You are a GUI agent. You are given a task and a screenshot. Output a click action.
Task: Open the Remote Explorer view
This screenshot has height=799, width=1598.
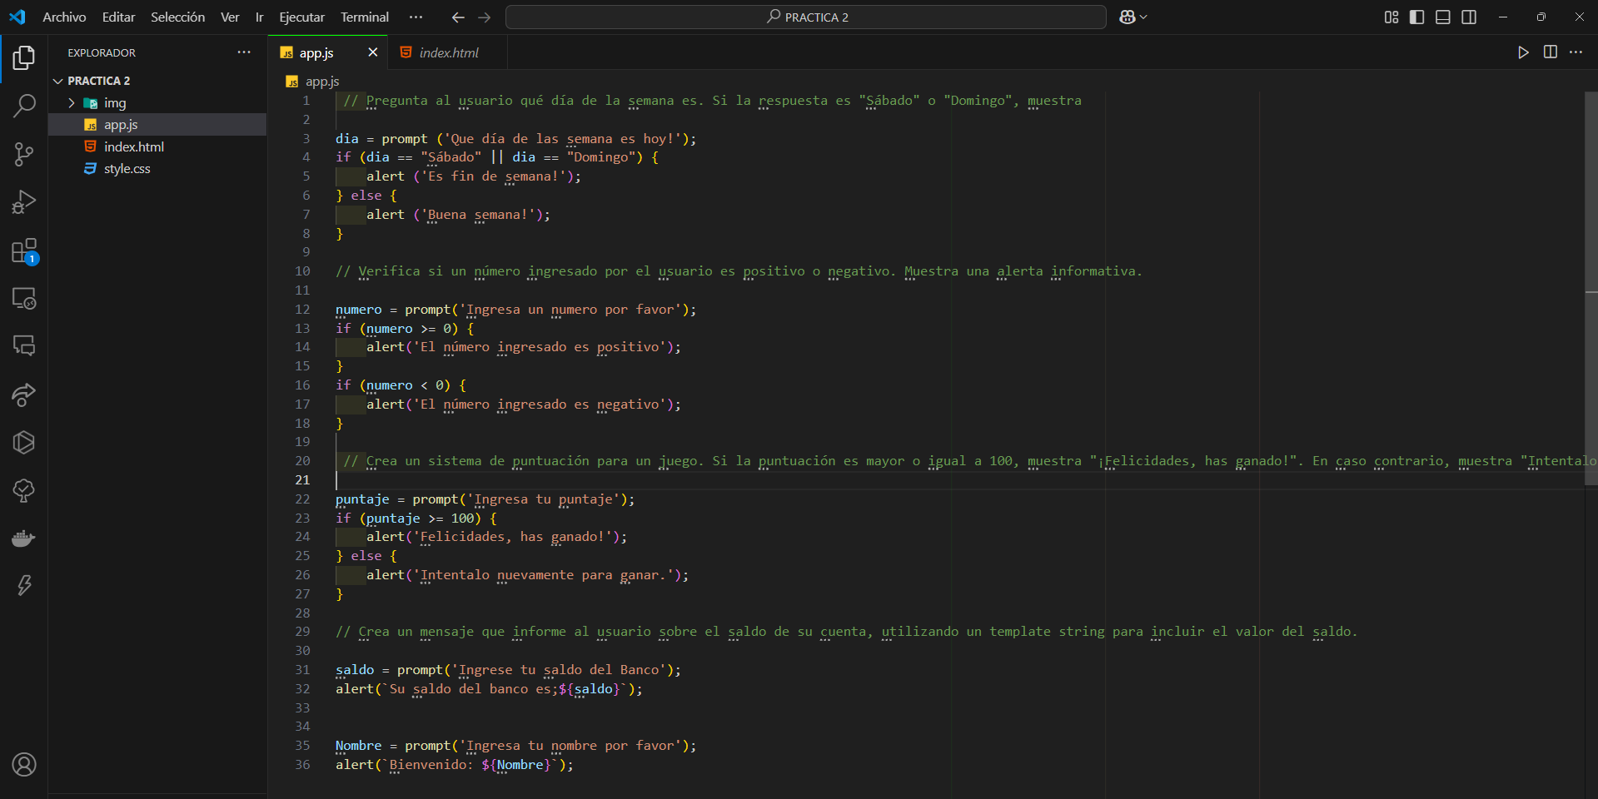(24, 298)
